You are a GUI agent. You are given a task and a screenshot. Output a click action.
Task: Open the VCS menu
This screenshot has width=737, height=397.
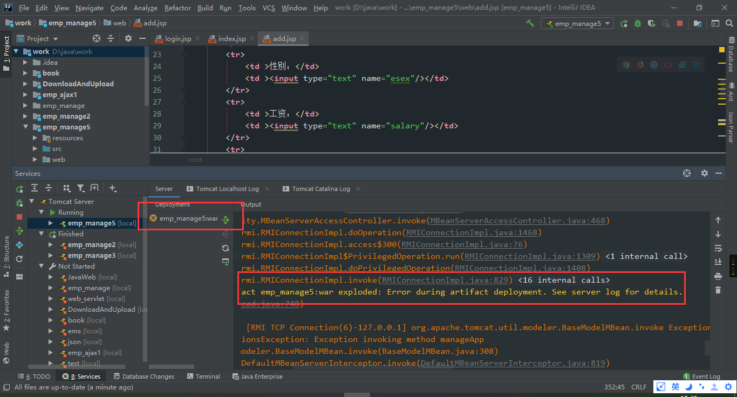(269, 8)
